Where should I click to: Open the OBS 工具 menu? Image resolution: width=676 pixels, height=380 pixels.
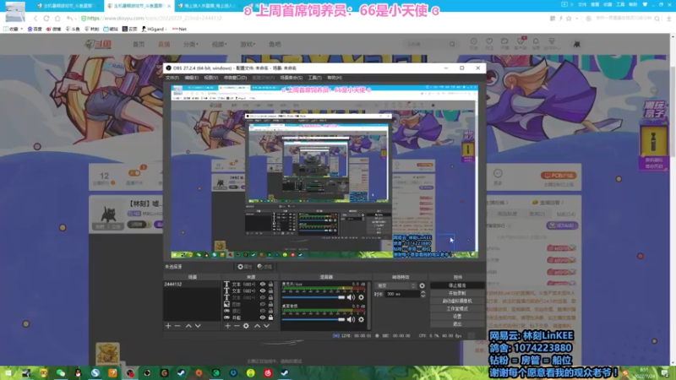click(x=314, y=78)
